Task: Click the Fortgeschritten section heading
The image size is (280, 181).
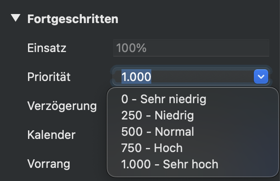Action: tap(73, 19)
